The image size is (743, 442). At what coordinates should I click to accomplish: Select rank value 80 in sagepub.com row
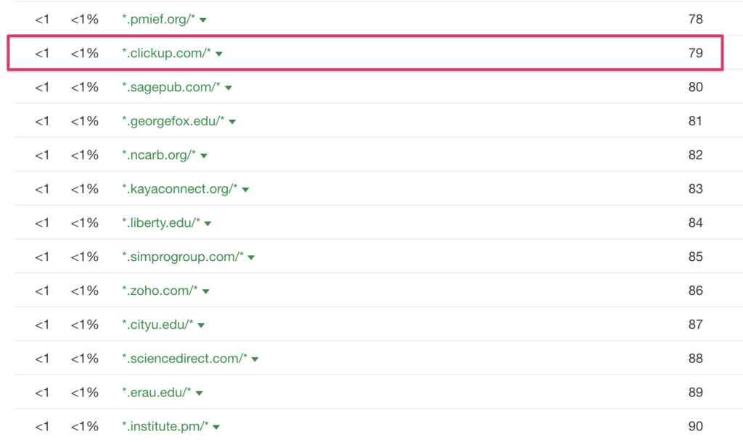696,87
